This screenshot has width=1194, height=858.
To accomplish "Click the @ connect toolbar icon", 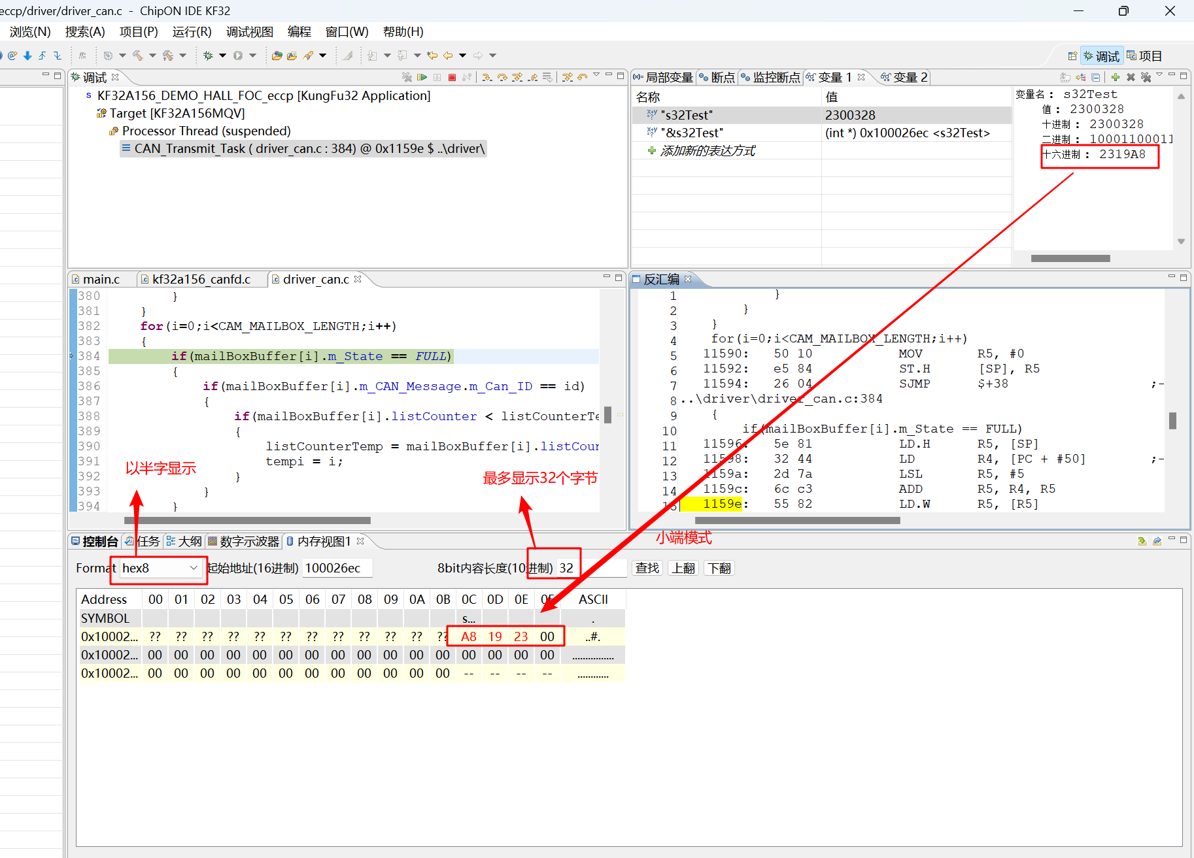I will point(12,56).
